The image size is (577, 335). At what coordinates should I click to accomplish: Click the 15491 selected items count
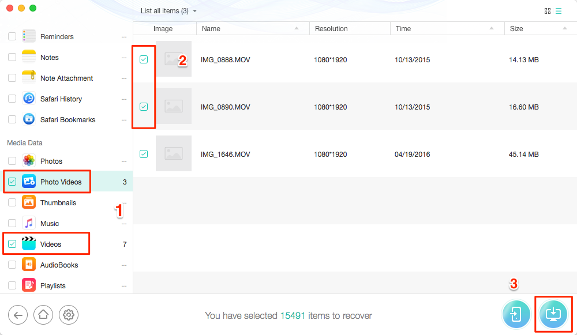tap(293, 315)
